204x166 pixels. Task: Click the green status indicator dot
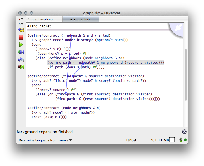pos(185,140)
